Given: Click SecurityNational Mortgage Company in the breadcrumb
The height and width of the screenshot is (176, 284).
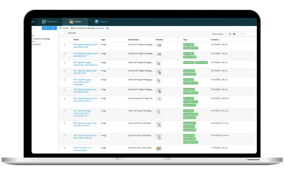Looking at the screenshot, I should 88,28.
